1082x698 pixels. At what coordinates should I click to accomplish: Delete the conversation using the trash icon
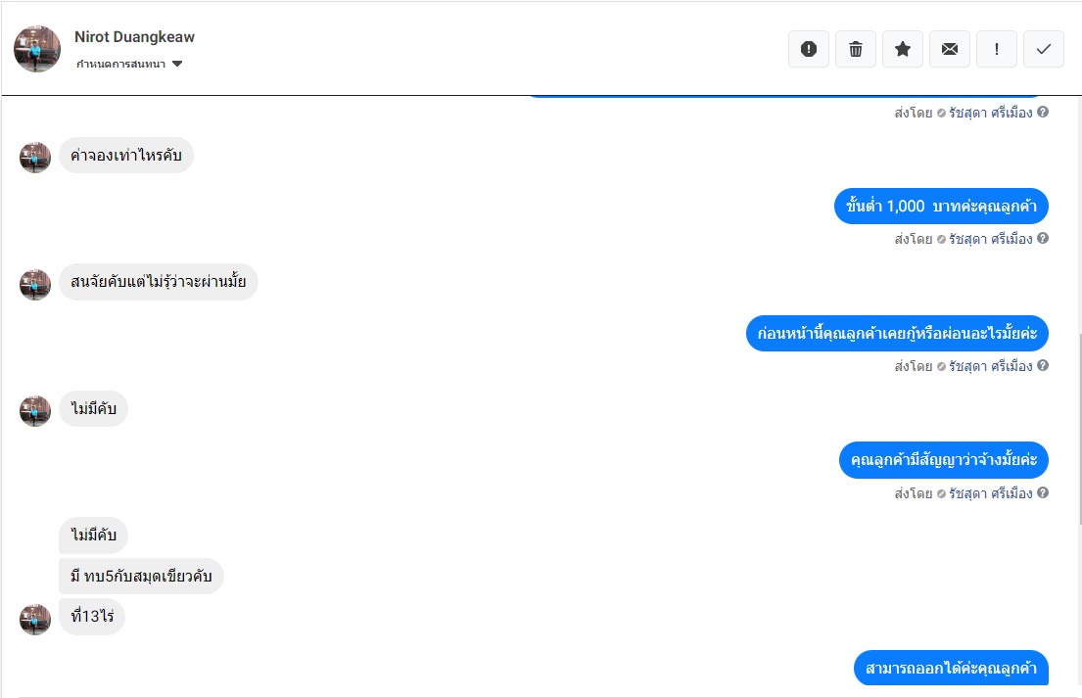(856, 49)
